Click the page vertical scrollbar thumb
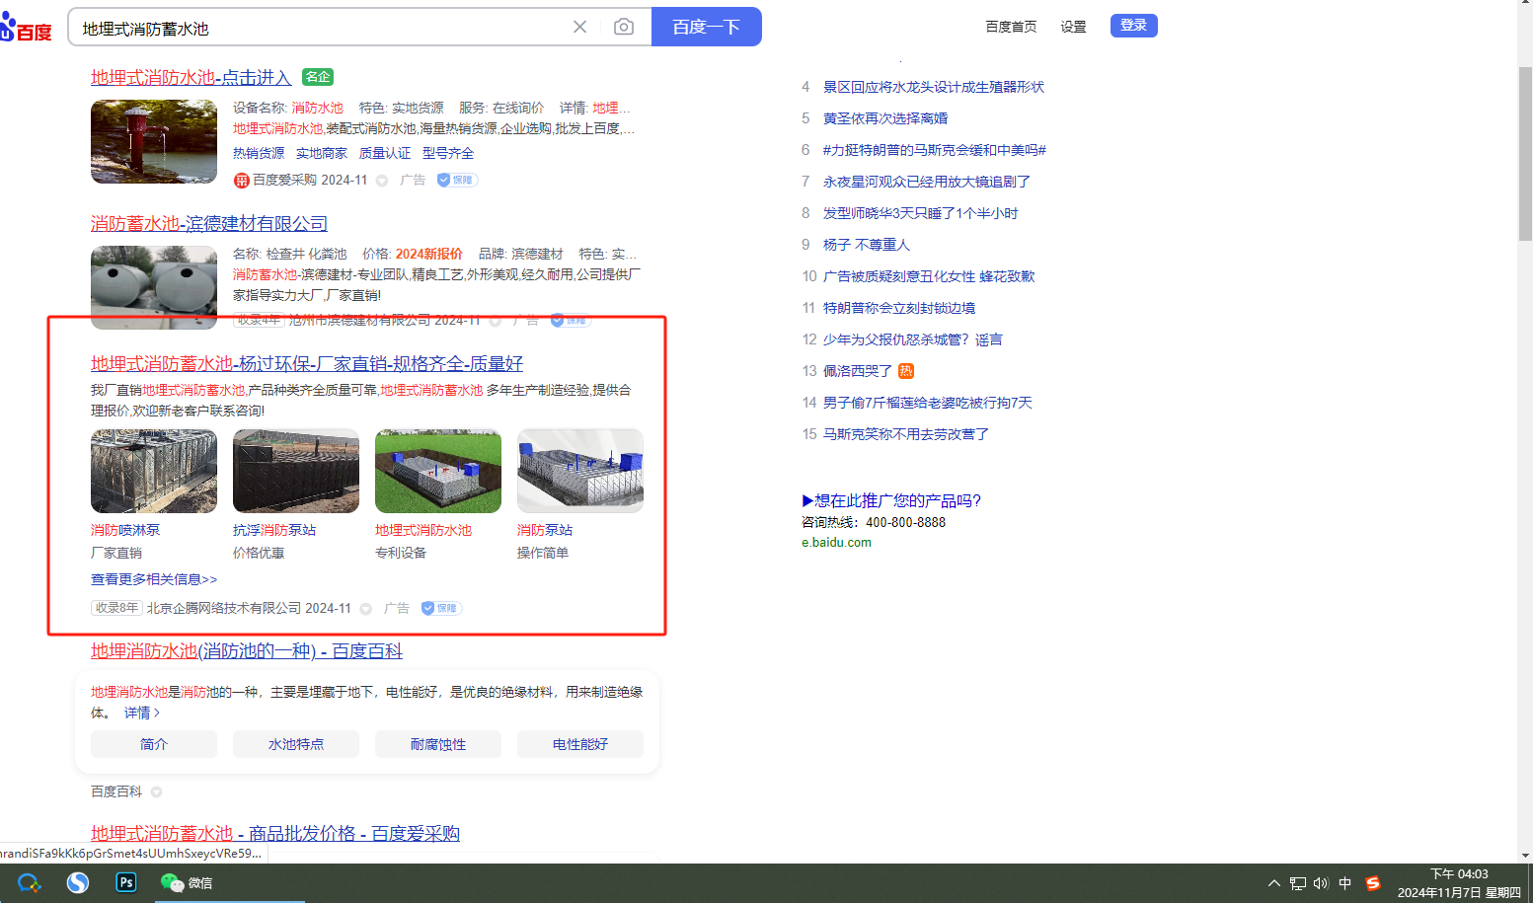1533x903 pixels. click(x=1525, y=153)
